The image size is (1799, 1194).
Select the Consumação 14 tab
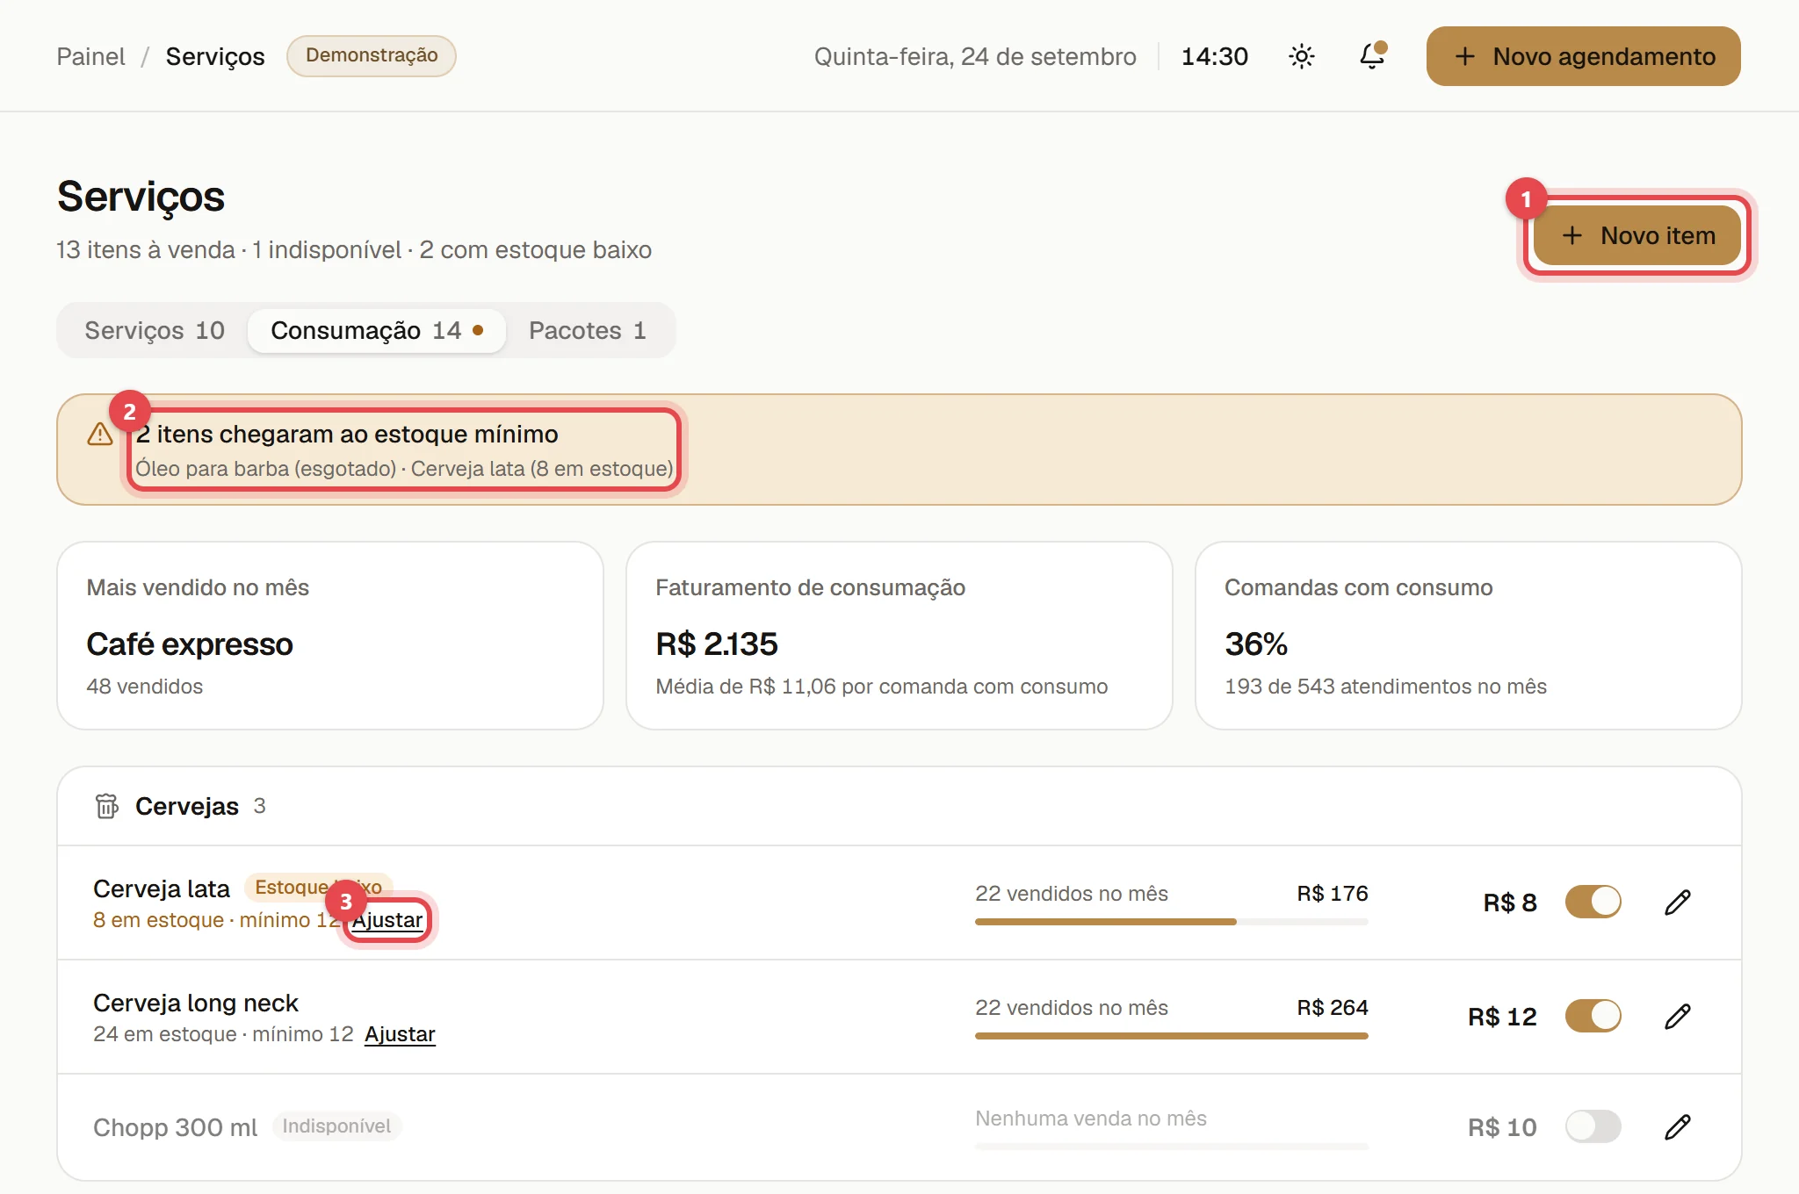tap(377, 330)
